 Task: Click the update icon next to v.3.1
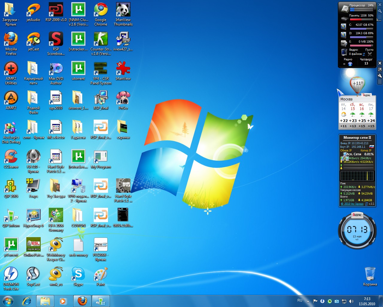click(366, 204)
